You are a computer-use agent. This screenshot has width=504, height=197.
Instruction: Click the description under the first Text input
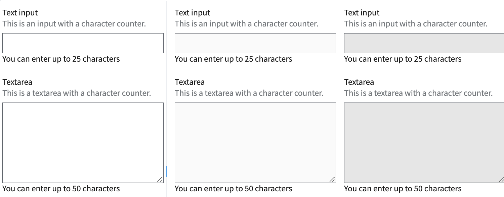[x=74, y=24]
